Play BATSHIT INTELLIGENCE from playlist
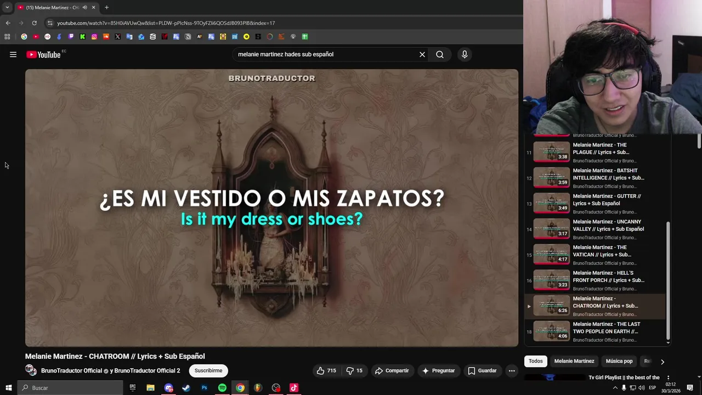The width and height of the screenshot is (702, 395). pos(595,178)
